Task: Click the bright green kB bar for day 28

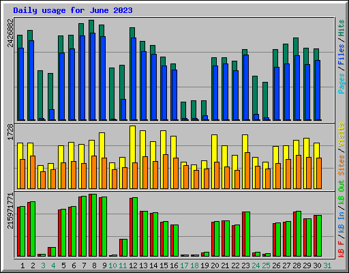Action: click(299, 234)
